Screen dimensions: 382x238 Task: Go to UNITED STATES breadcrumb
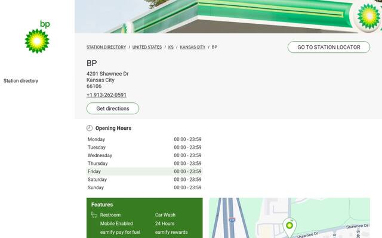point(147,47)
